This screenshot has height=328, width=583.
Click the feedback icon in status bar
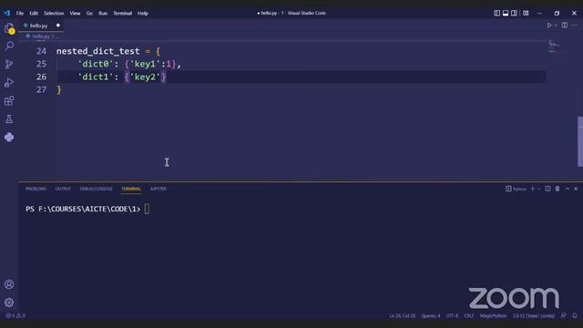point(564,316)
